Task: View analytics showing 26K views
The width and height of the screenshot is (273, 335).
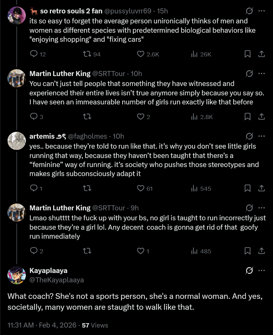Action: (x=195, y=54)
